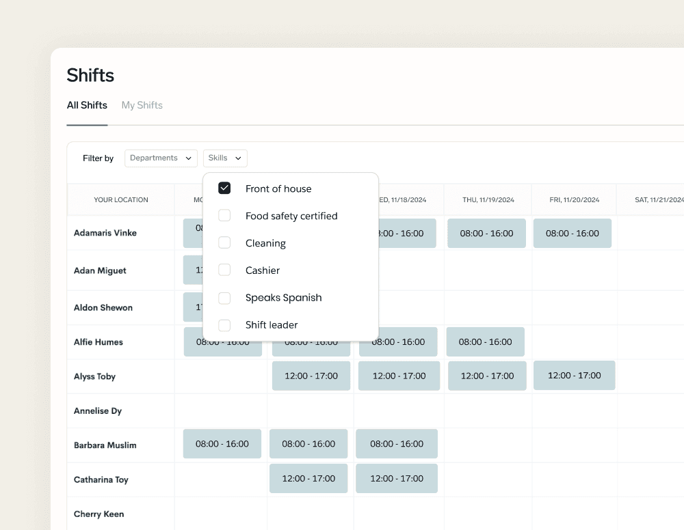Open Adamaris Vinke's Friday 08:00 - 16:00 shift
Screen dimensions: 684x530
coord(573,234)
